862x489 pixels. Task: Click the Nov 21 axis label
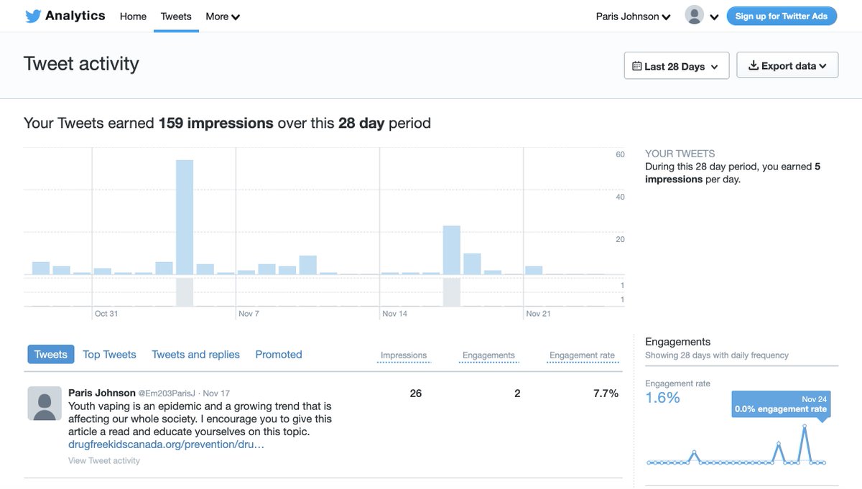(x=538, y=314)
